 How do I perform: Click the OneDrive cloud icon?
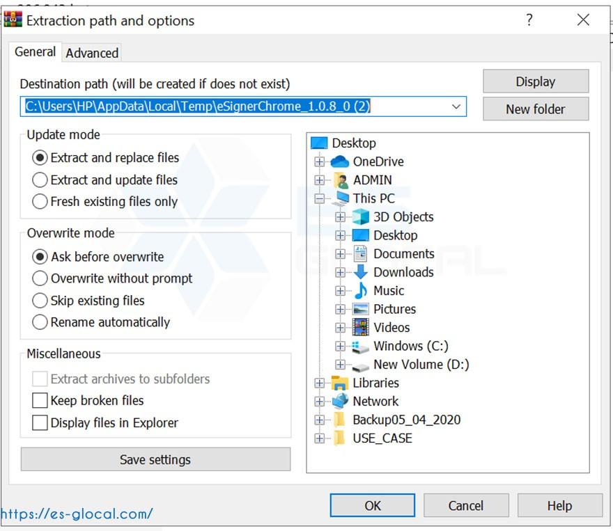point(339,161)
